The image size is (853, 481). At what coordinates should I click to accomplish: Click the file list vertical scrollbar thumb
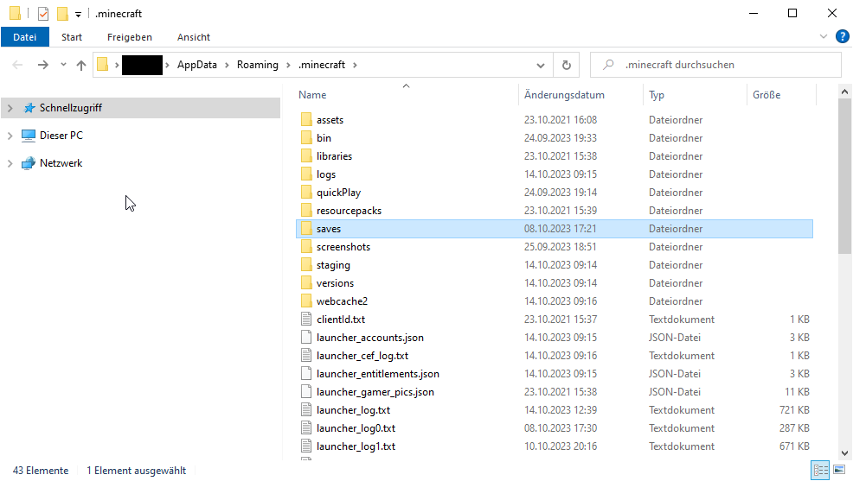(x=844, y=176)
